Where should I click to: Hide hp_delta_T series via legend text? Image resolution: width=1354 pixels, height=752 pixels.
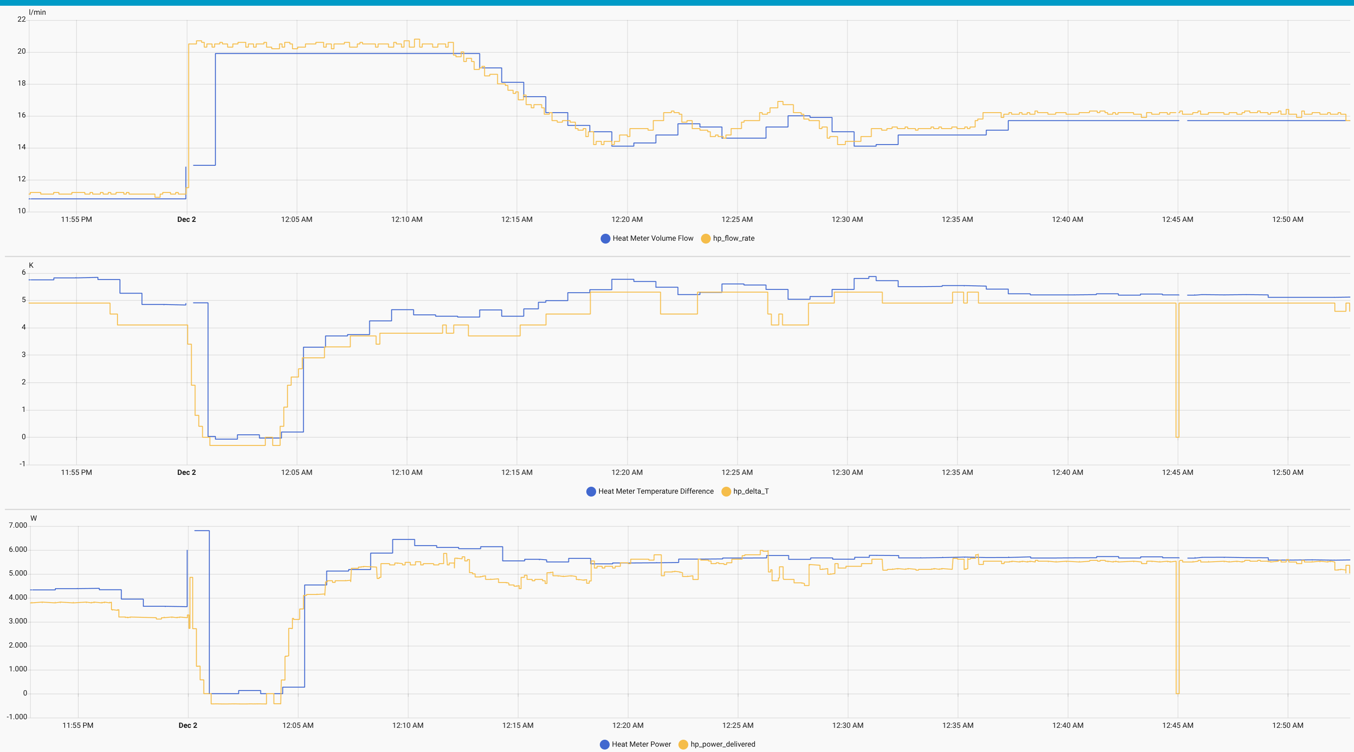pos(750,491)
